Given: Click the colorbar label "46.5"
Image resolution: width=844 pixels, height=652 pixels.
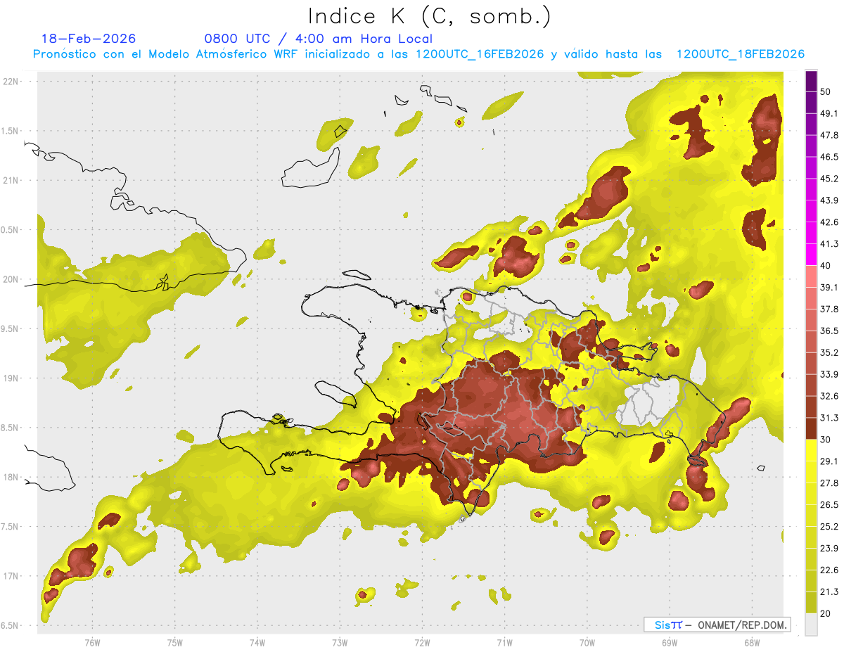Looking at the screenshot, I should [829, 157].
